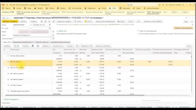Click table icon button right of Обновить
196x110 pixels.
(33, 46)
